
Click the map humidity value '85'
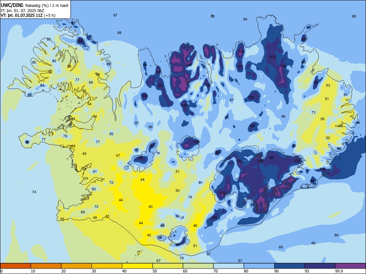[x=213, y=16]
